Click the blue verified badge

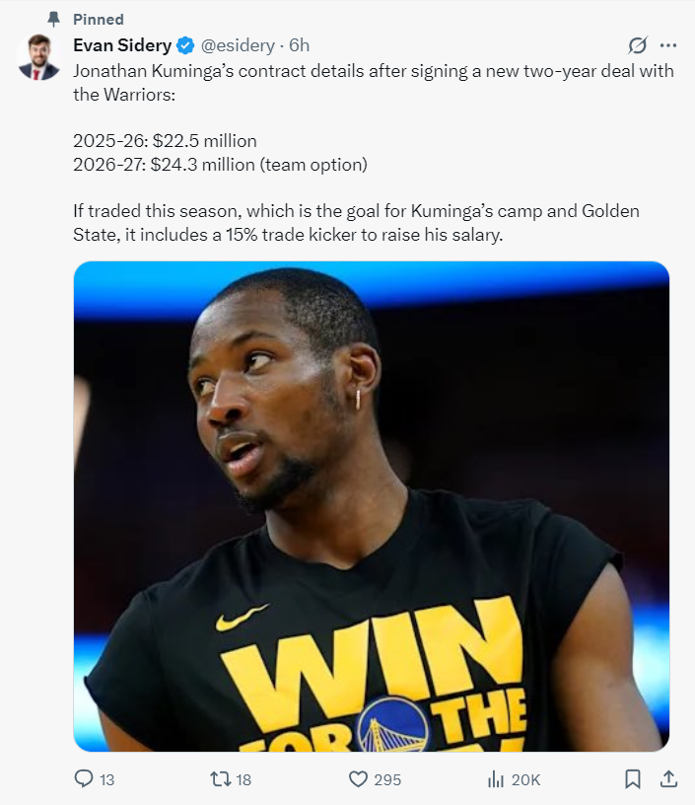coord(185,45)
